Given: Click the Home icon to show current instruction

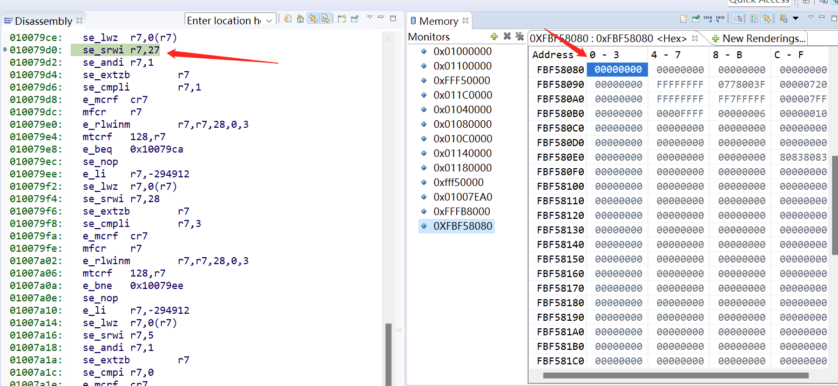Looking at the screenshot, I should pyautogui.click(x=300, y=18).
